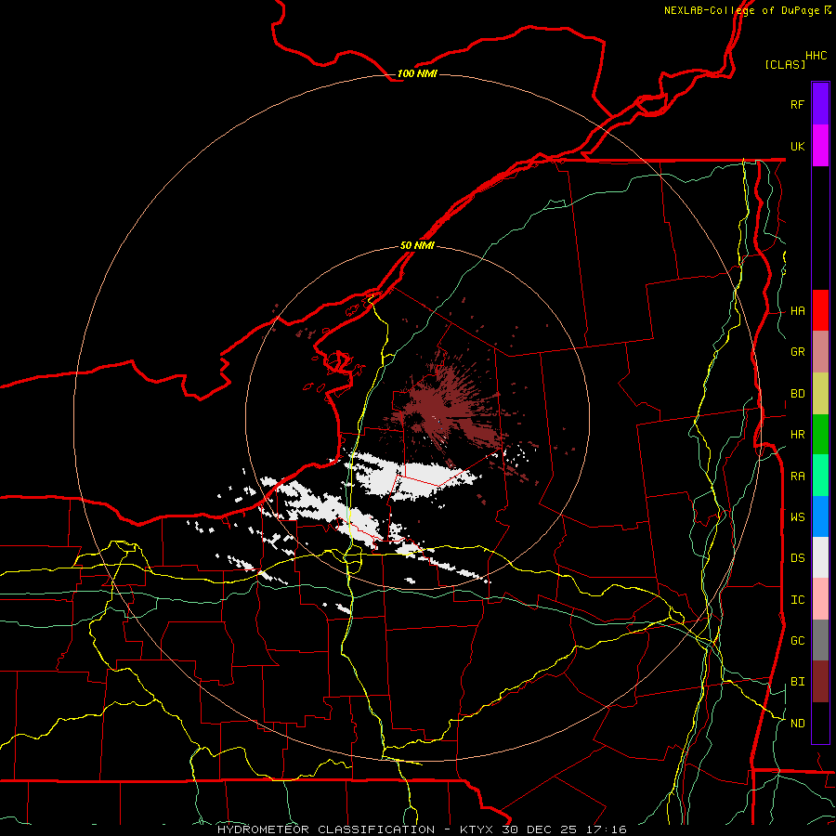Viewport: 836px width, 836px height.
Task: Click the BD legend label
Action: click(x=797, y=394)
